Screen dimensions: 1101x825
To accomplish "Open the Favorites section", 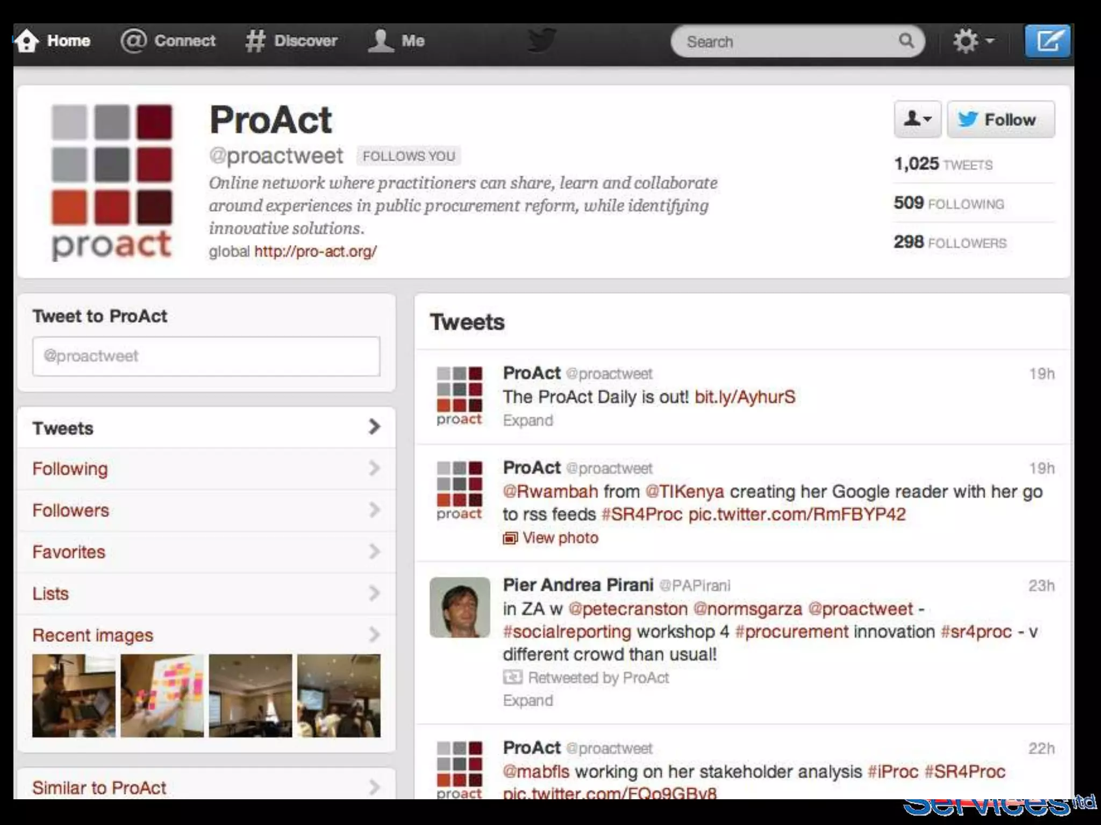I will point(69,552).
